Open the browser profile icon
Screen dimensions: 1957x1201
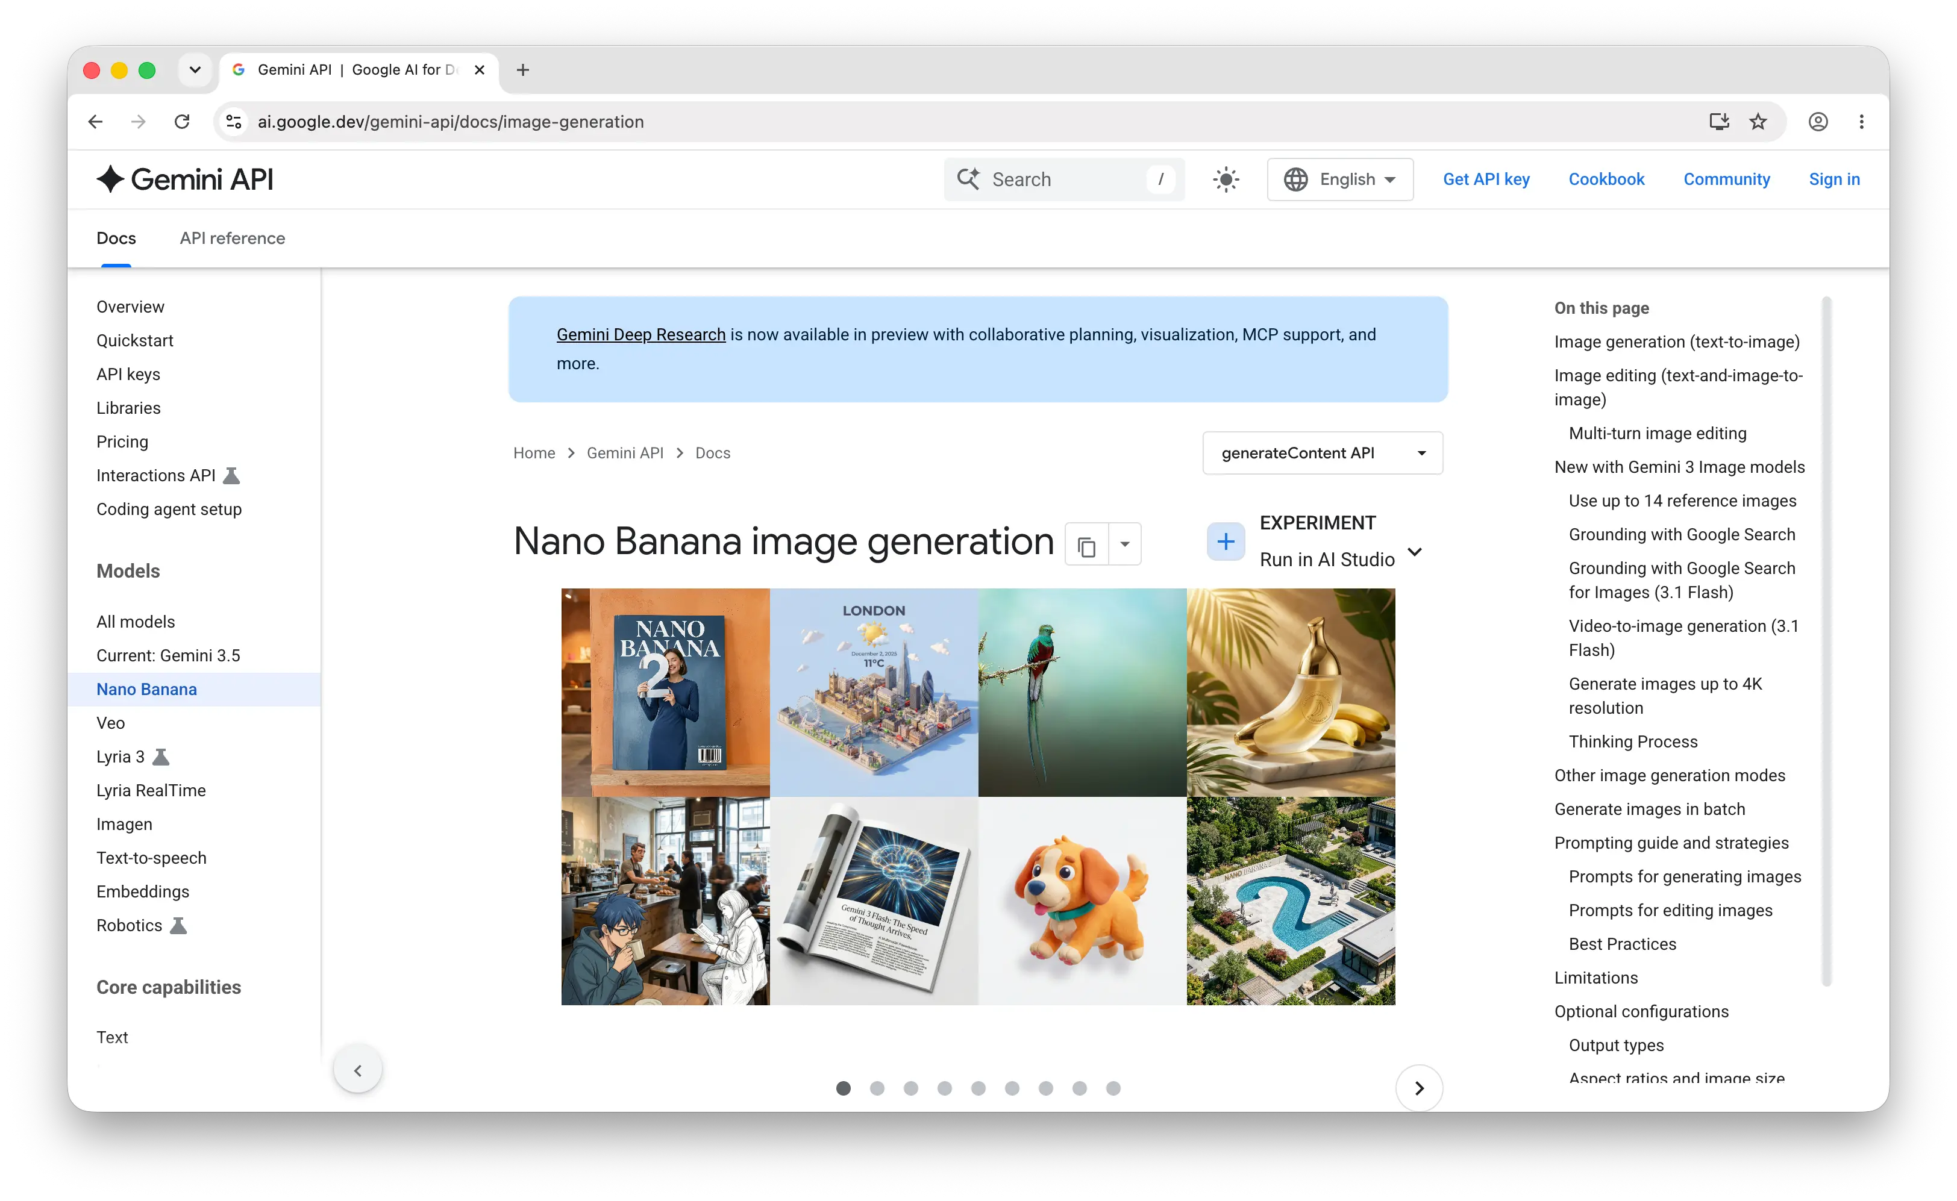click(x=1818, y=122)
